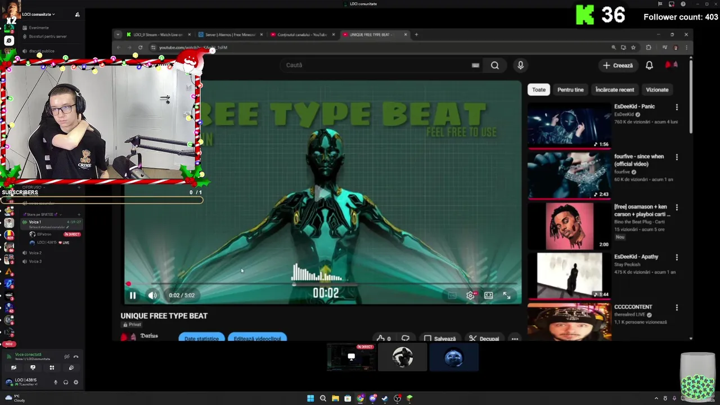Toggle Discord camera on or off
Screen dimensions: 720x405
pos(13,368)
